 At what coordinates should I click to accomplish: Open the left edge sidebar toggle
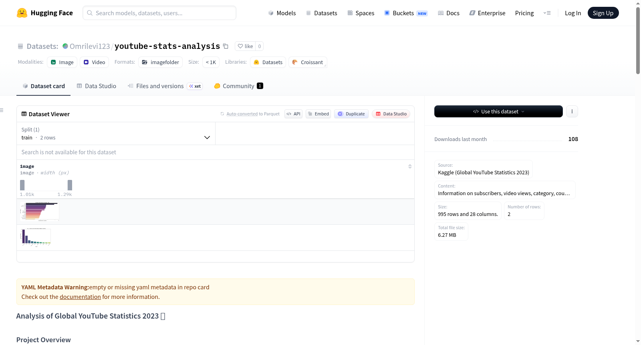[2, 110]
